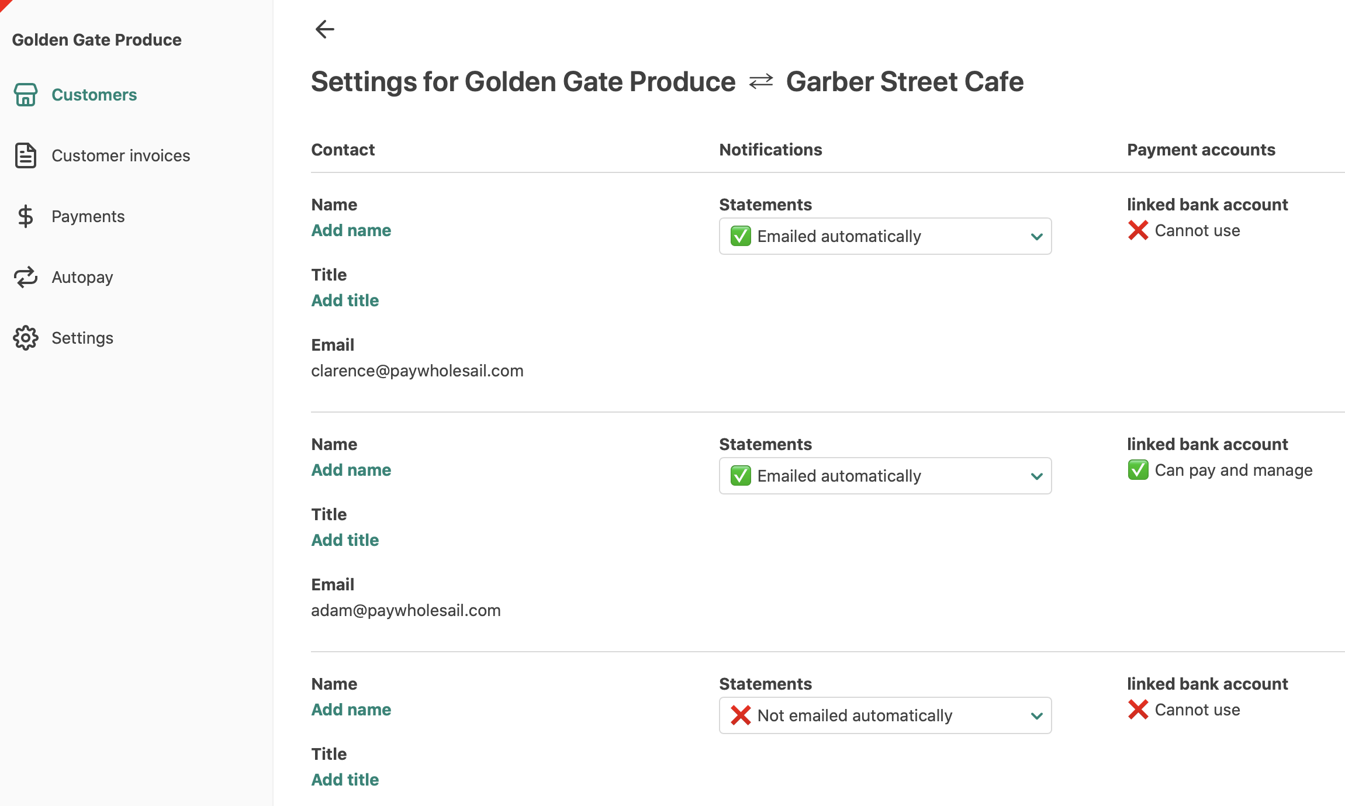1345x806 pixels.
Task: Click the Customers storefront icon
Action: [26, 95]
